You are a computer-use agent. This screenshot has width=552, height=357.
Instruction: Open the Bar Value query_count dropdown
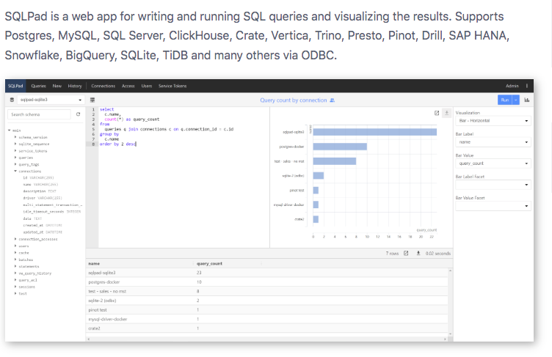pos(493,163)
